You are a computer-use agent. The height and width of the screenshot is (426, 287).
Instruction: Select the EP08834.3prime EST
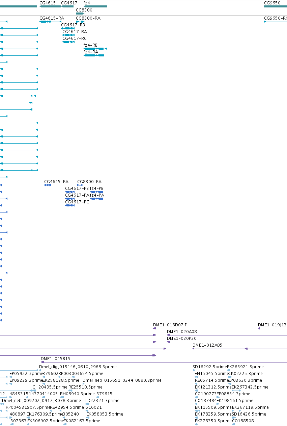[x=218, y=397]
